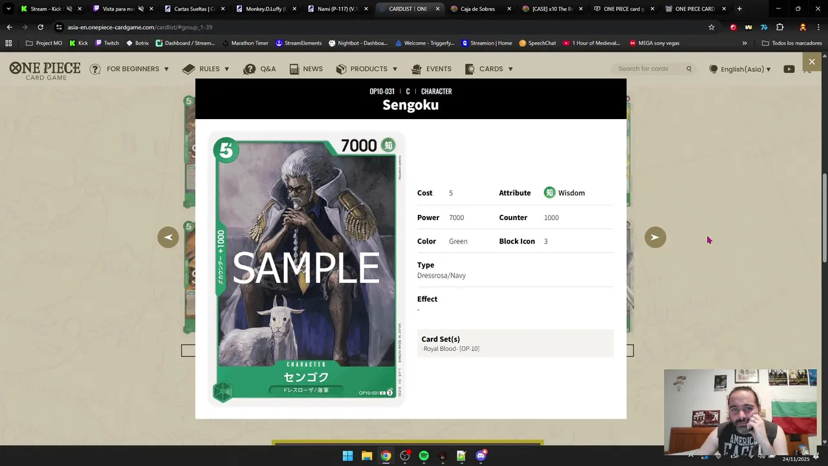
Task: Switch to the Stream - Kick tab
Action: 45,9
